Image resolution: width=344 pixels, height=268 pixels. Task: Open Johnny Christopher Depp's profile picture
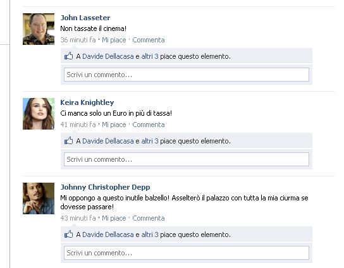pos(39,198)
